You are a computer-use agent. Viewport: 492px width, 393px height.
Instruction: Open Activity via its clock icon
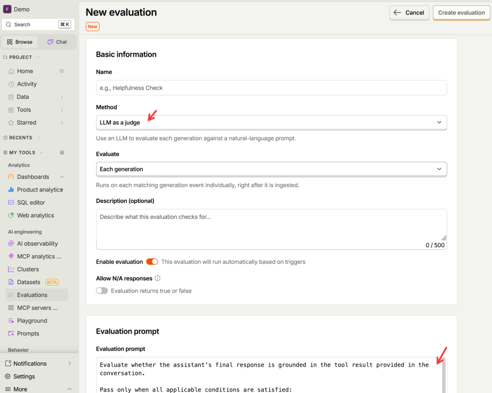(12, 84)
